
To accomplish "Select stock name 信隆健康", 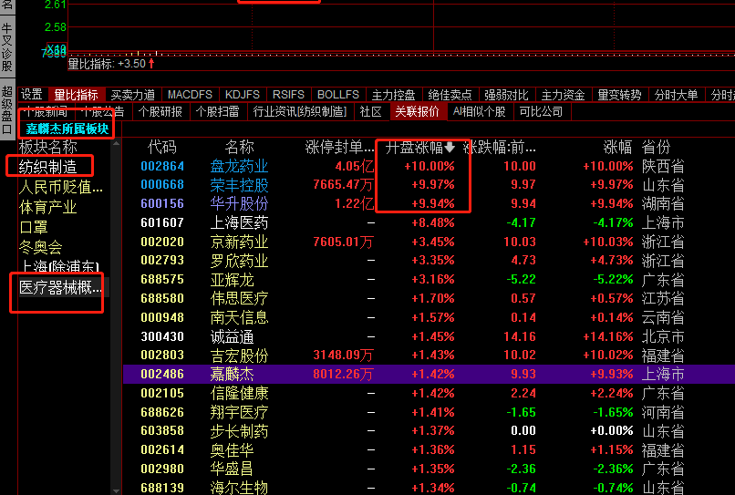I will [x=239, y=393].
